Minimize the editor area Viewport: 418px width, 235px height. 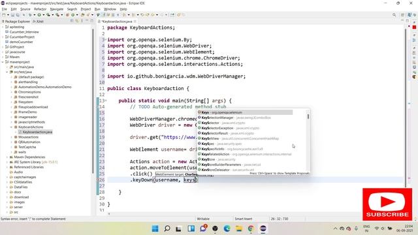tap(402, 21)
